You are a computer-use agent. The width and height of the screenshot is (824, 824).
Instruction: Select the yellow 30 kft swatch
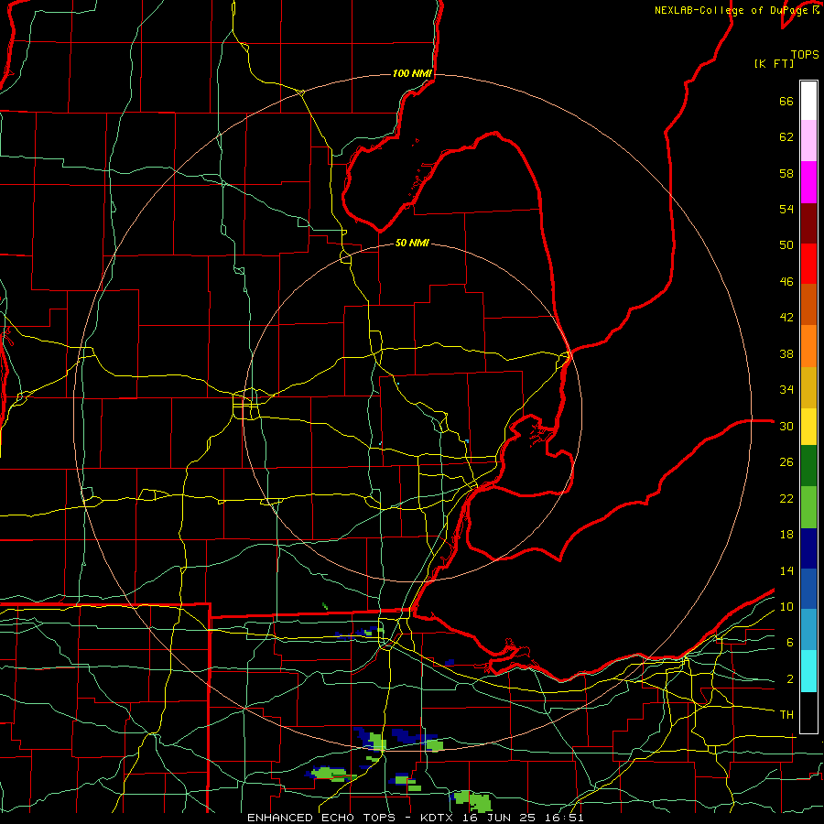(x=808, y=427)
